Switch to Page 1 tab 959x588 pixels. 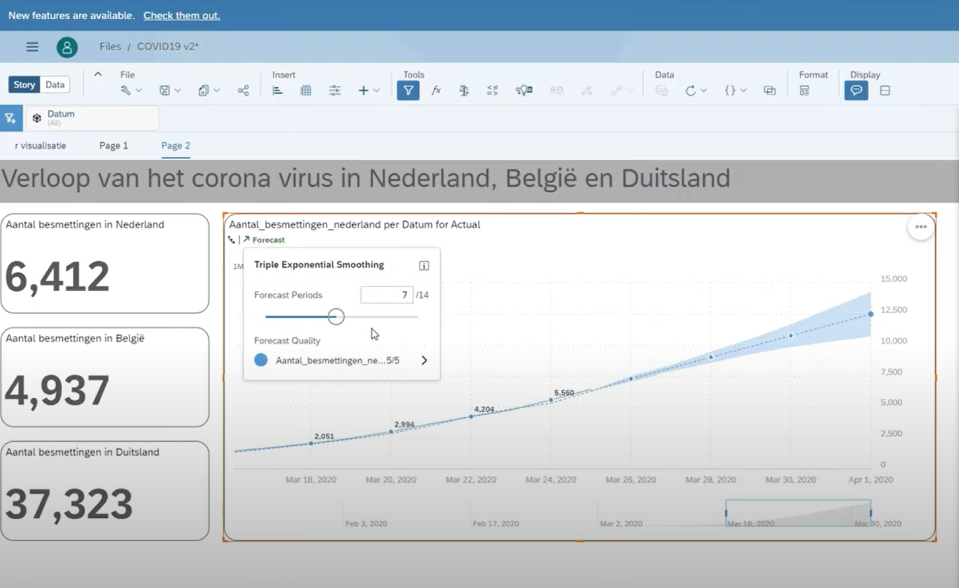click(x=114, y=146)
